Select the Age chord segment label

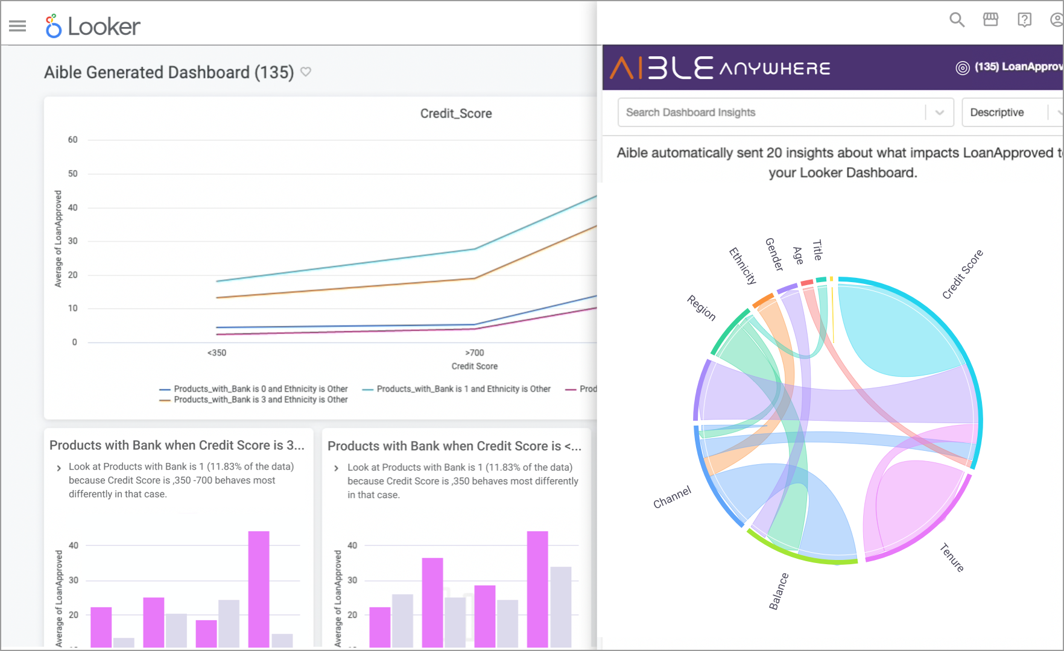click(x=798, y=256)
